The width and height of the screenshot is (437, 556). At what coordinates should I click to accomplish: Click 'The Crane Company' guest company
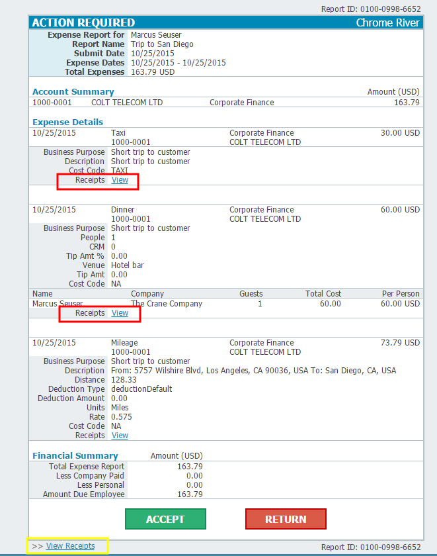tap(167, 304)
